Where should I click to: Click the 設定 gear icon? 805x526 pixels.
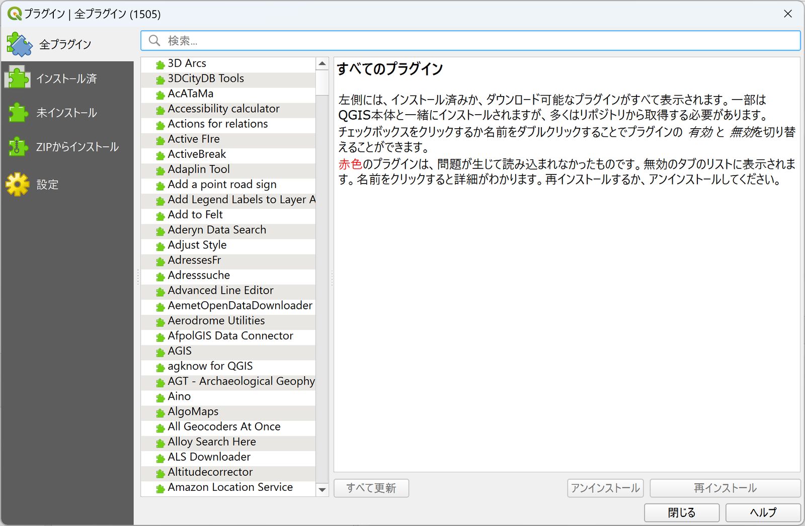pyautogui.click(x=18, y=185)
